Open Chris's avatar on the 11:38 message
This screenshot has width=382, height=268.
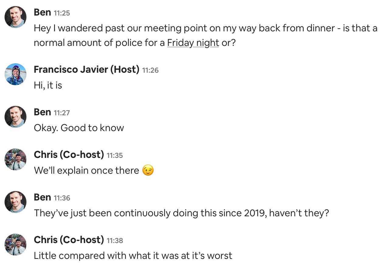coord(15,245)
